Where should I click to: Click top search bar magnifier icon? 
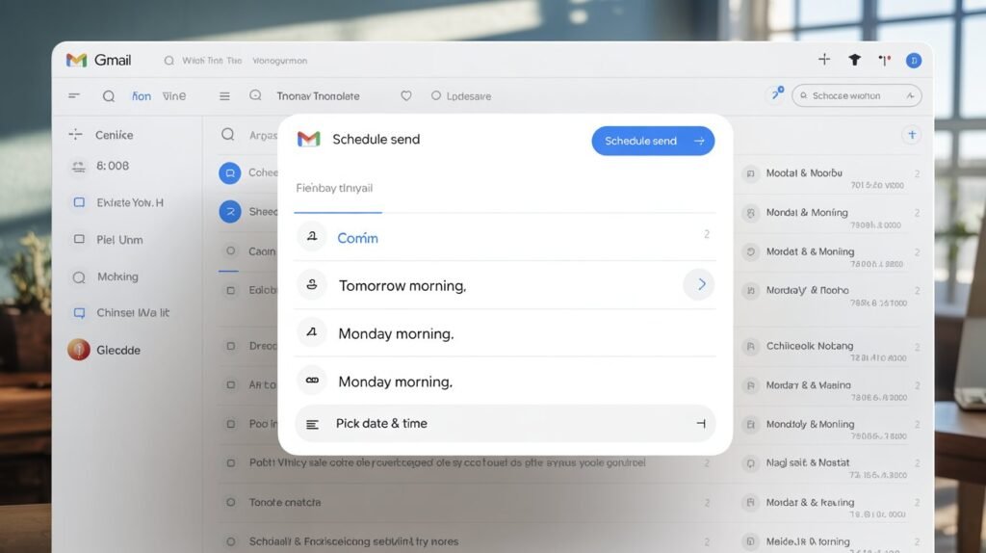(169, 61)
